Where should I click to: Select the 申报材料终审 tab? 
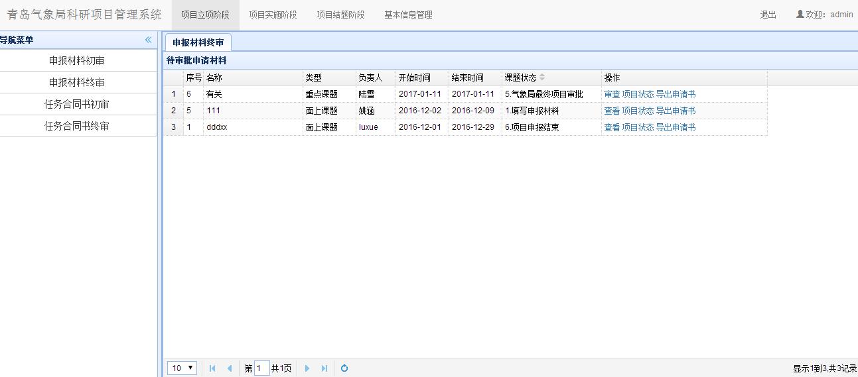pos(198,42)
